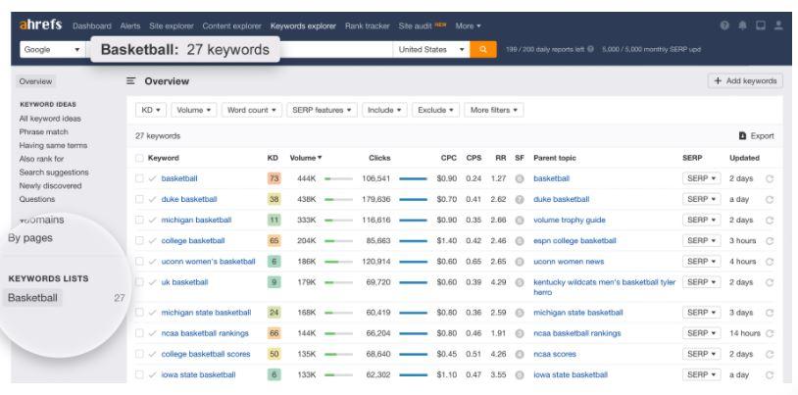This screenshot has width=798, height=395.
Task: Open the Exclude filter dropdown
Action: point(435,110)
